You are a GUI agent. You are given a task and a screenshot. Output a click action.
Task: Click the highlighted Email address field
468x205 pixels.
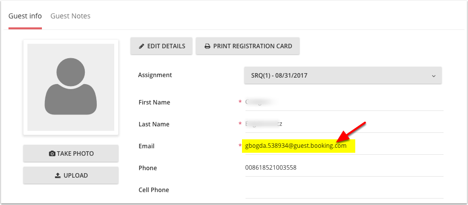[x=295, y=146]
